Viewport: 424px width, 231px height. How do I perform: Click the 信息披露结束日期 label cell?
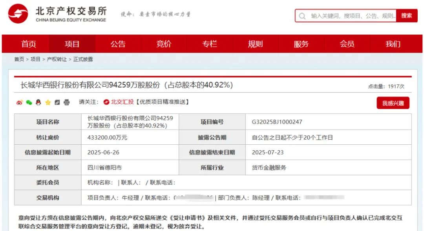212,153
